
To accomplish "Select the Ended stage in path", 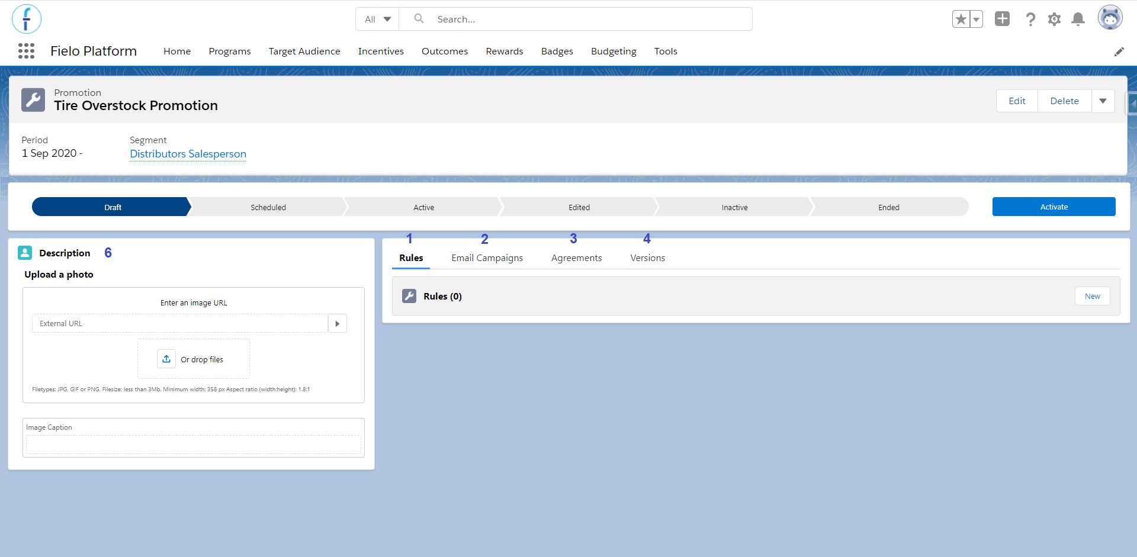I will click(888, 207).
